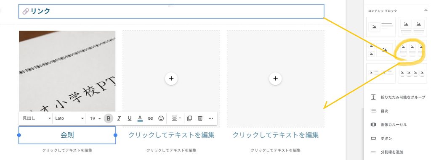The width and height of the screenshot is (431, 160).
Task: Click the 会則 heading text box
Action: (67, 135)
